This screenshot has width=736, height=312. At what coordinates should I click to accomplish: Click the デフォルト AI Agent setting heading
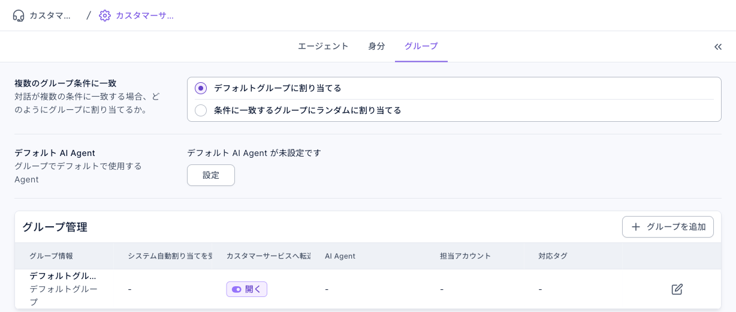click(55, 153)
